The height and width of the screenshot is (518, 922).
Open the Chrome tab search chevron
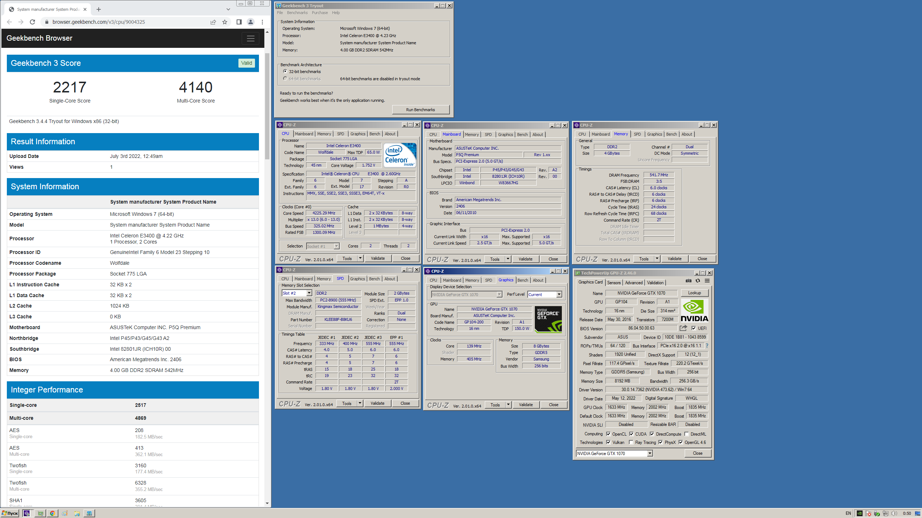tap(228, 9)
